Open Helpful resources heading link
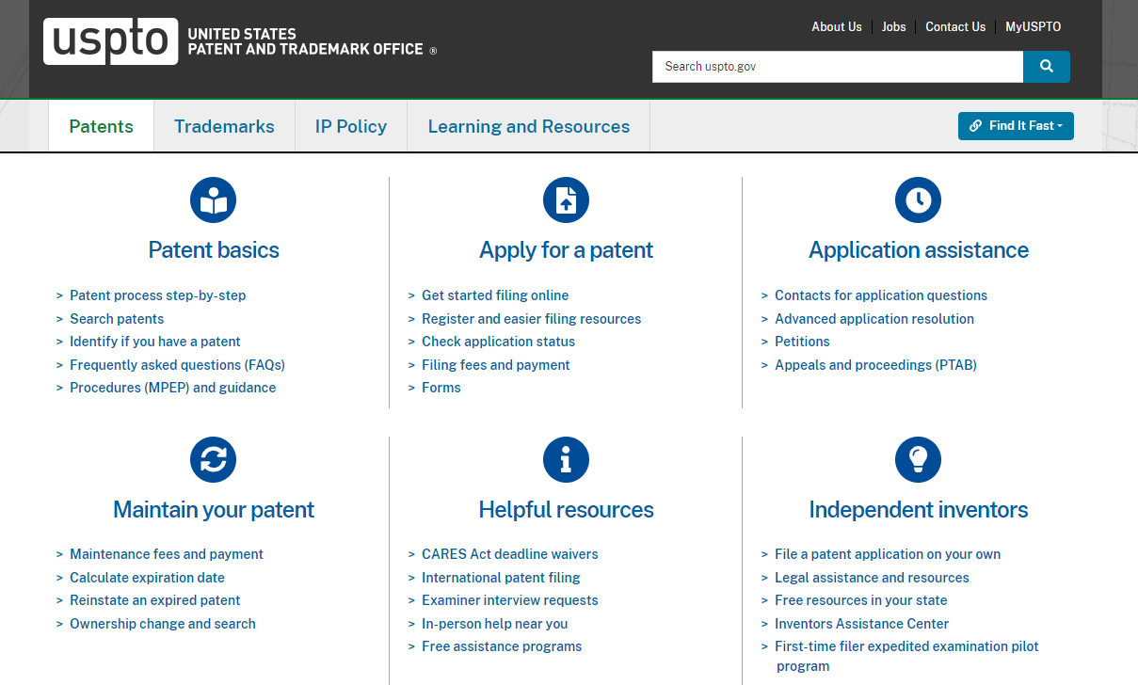The image size is (1138, 685). (x=566, y=510)
